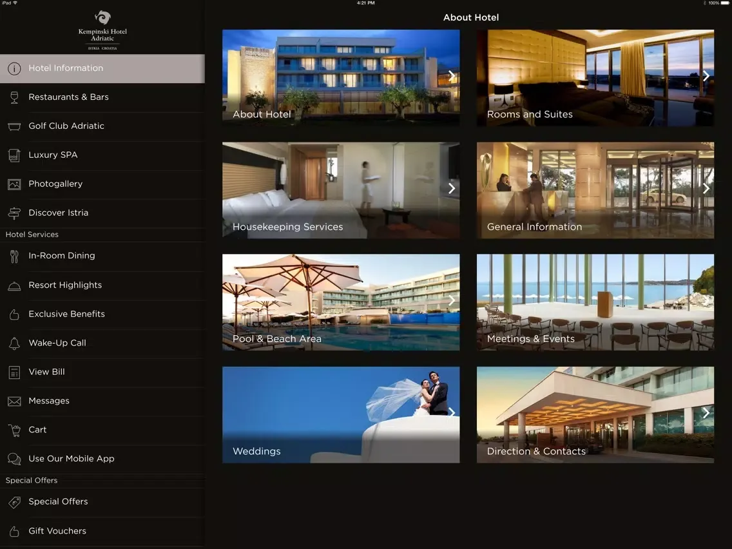Click the Hotel Information info icon
Viewport: 732px width, 549px height.
click(14, 68)
